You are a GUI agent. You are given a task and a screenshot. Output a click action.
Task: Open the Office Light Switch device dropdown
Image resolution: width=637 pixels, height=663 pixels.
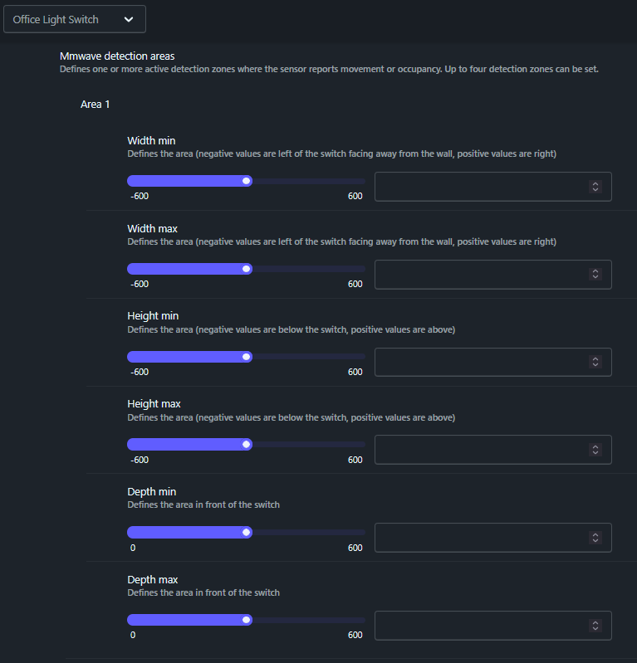74,19
